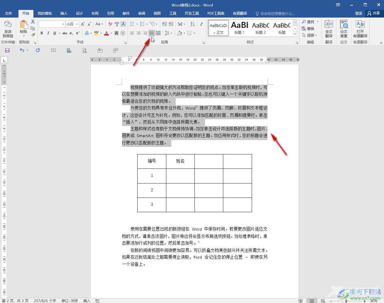Select the Format Painter brush

pyautogui.click(x=33, y=35)
